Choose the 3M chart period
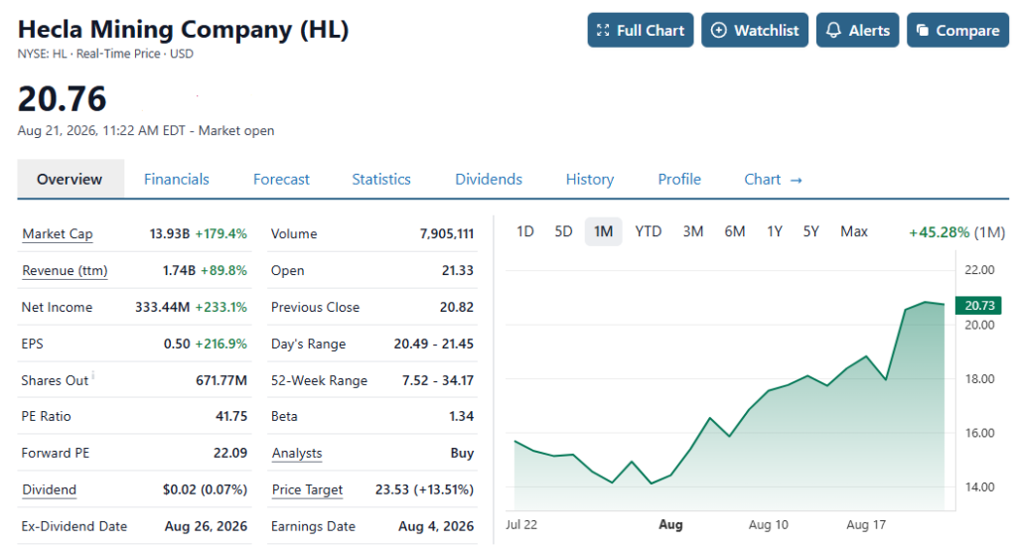This screenshot has height=554, width=1017. [x=692, y=231]
